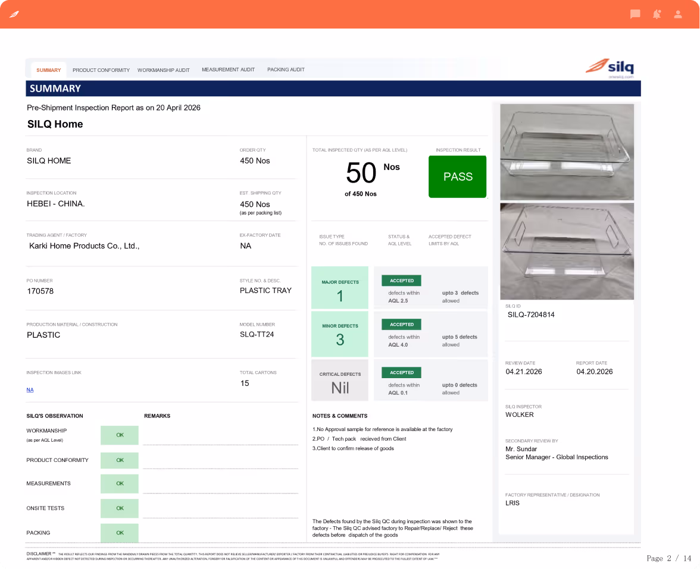Click the Silq feather logo in header
The height and width of the screenshot is (569, 700).
point(14,14)
